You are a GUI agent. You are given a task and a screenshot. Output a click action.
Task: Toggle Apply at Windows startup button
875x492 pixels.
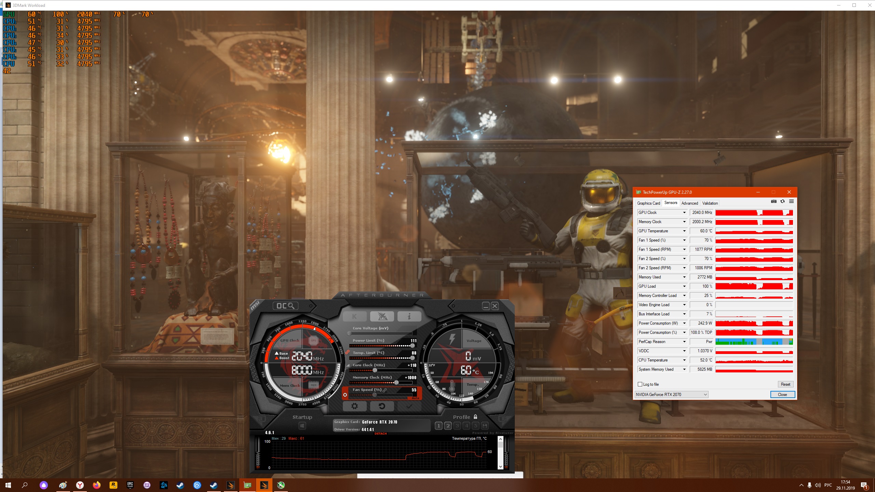click(302, 426)
